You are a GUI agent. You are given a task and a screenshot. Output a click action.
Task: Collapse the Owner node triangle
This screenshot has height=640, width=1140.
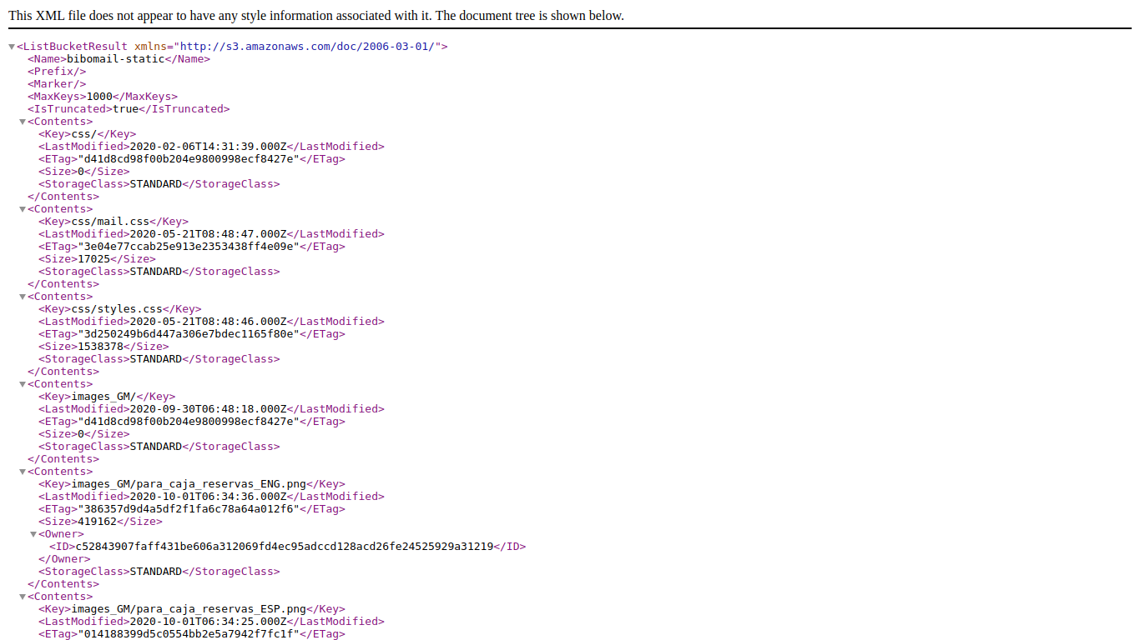(x=33, y=534)
